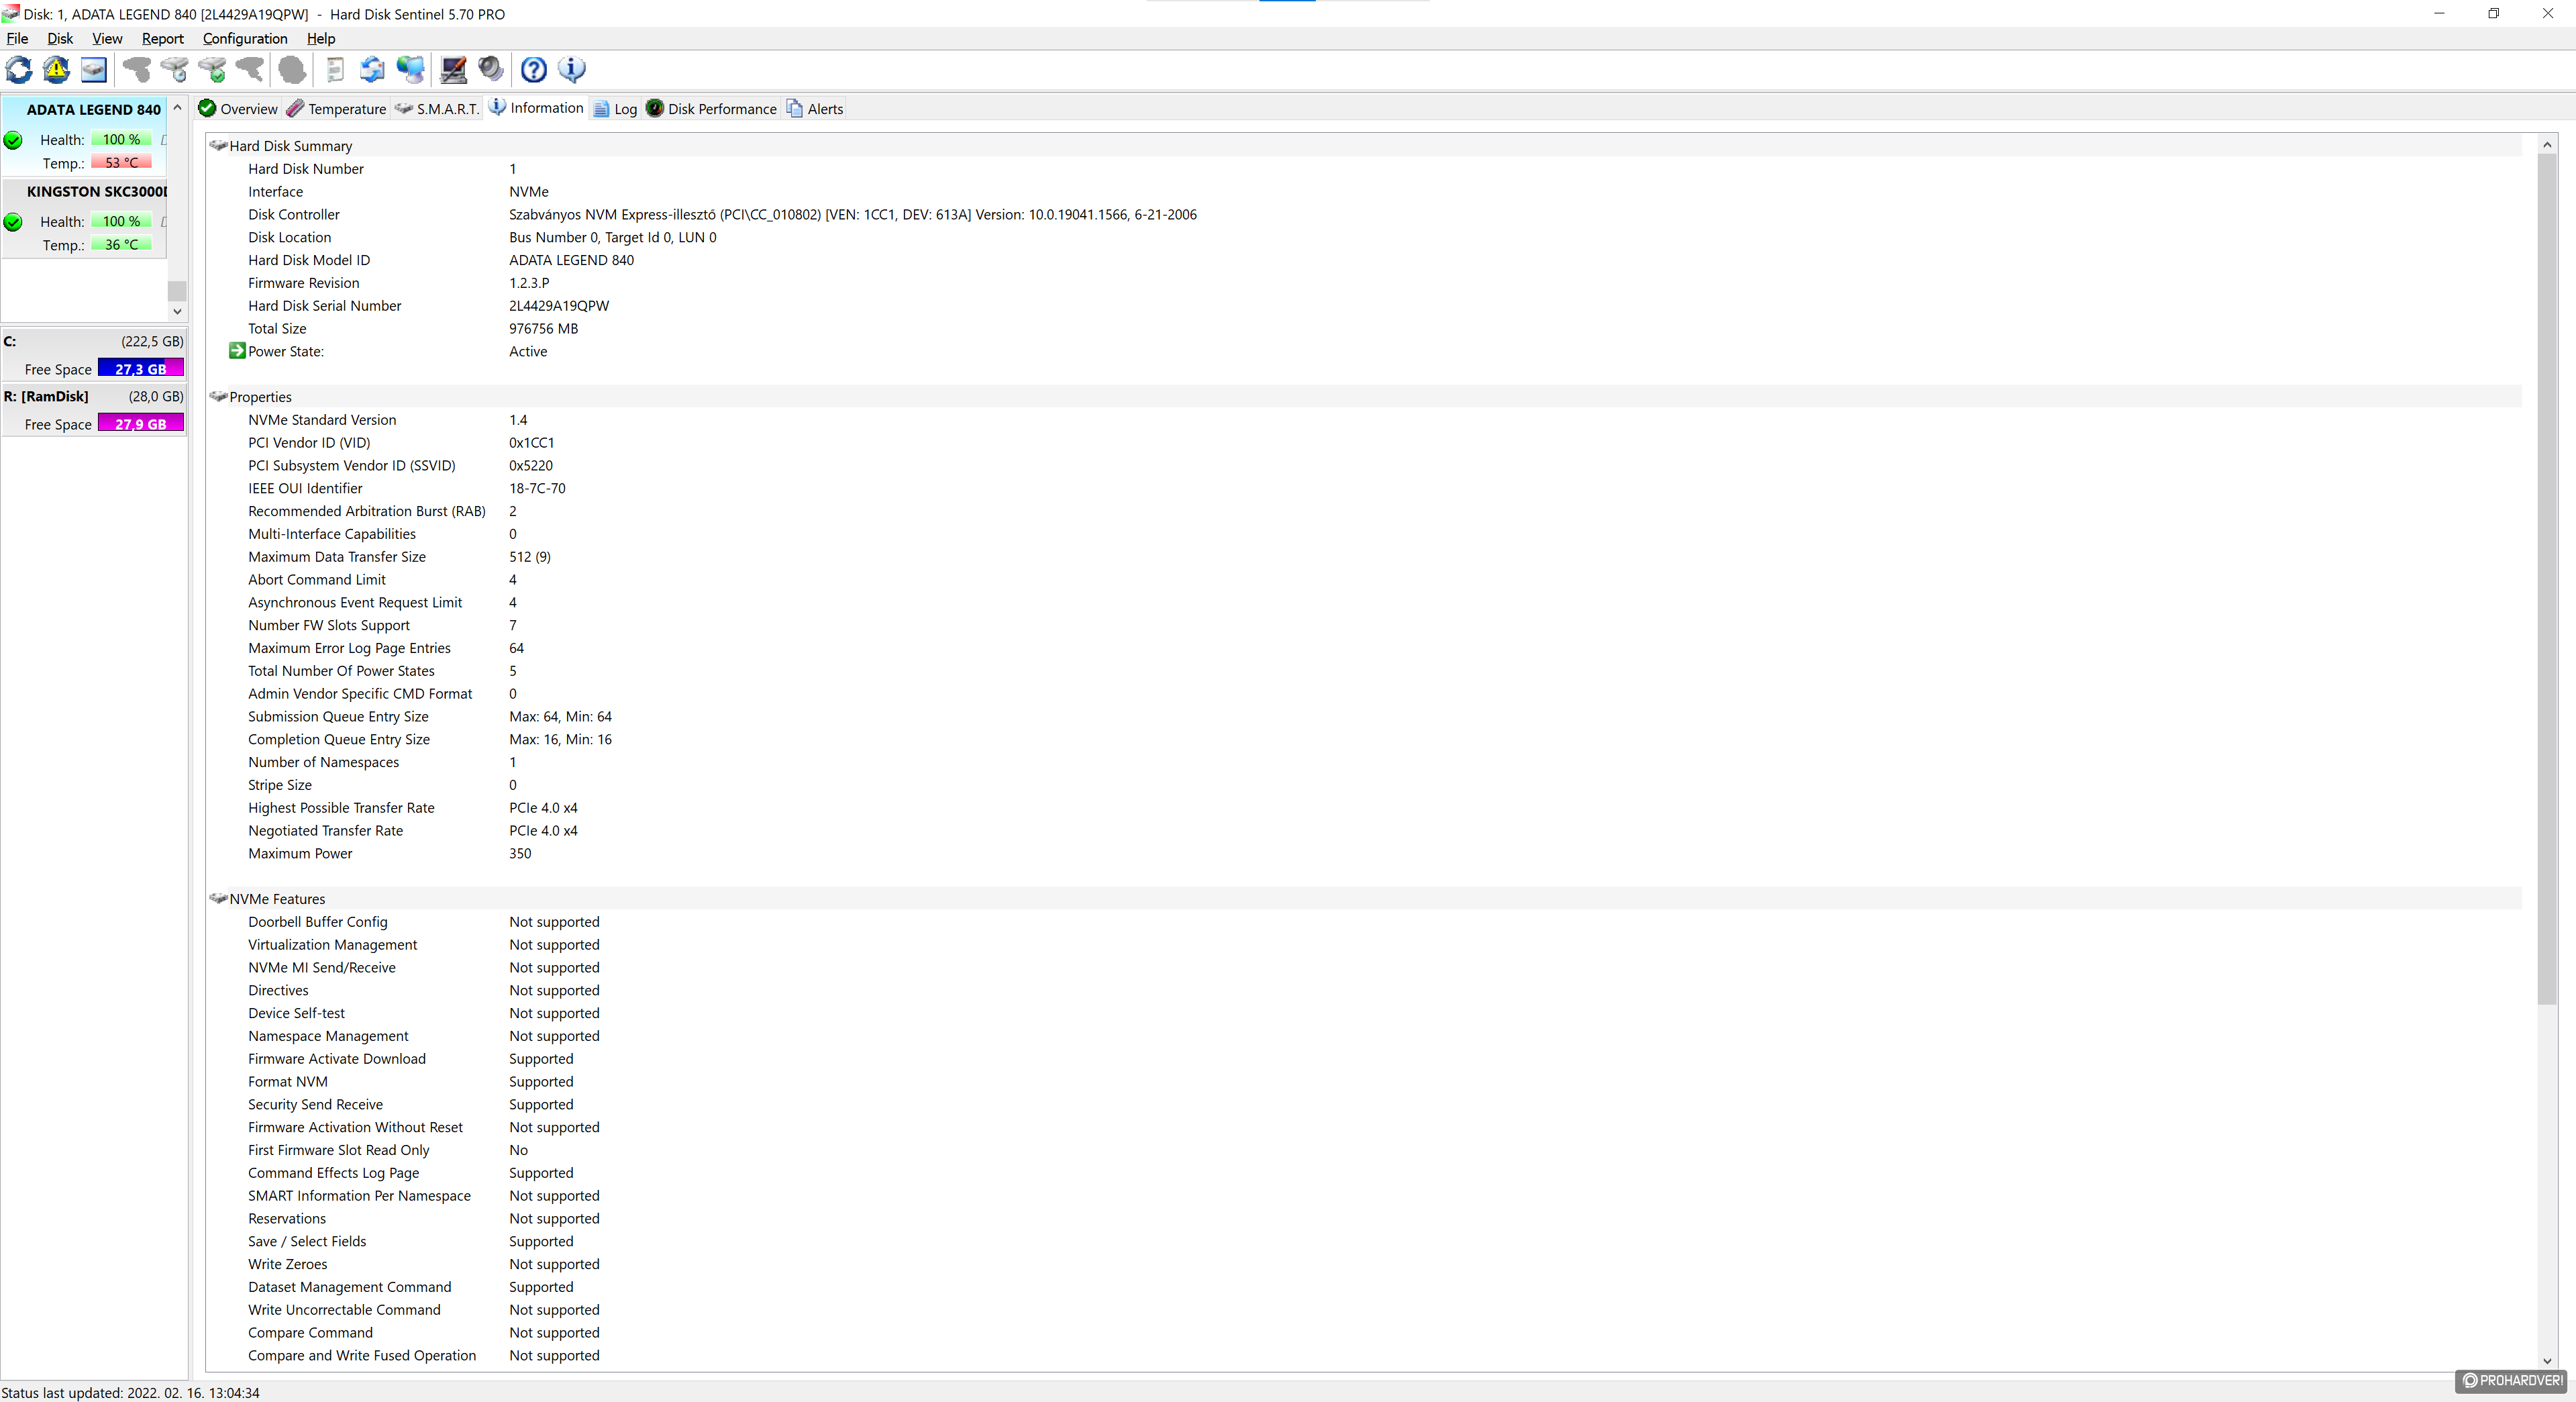Click the Refresh toolbar icon

pos(19,69)
